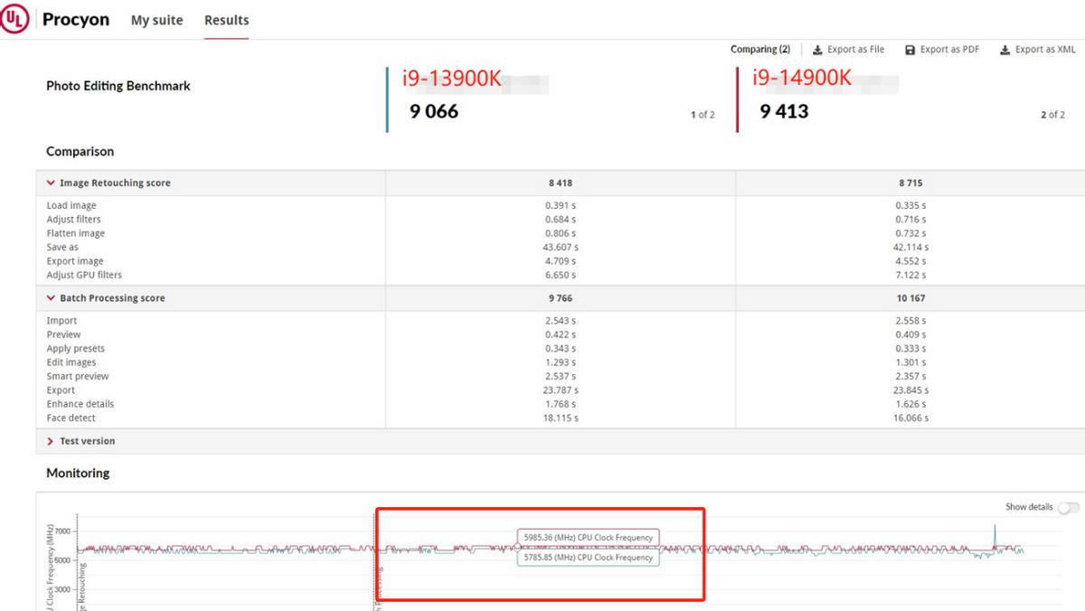Switch to the Results tab
The width and height of the screenshot is (1085, 611).
tap(226, 20)
